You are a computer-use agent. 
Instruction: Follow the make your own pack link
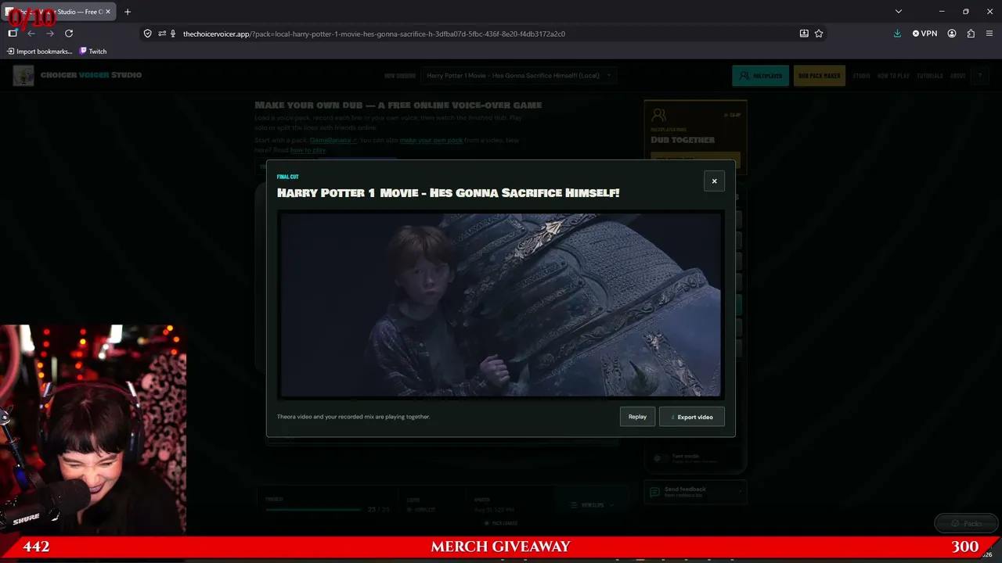[431, 141]
